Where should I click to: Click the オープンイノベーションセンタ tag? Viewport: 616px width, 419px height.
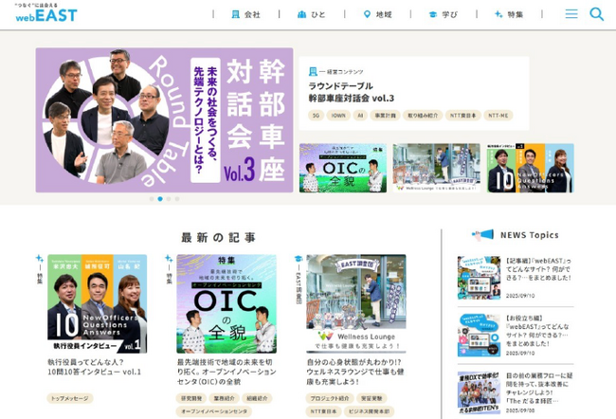[x=214, y=411]
